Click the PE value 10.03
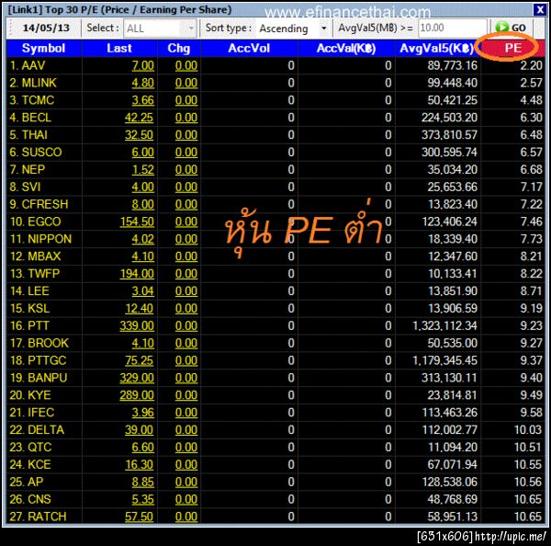Screen dimensions: 551x546 [x=528, y=429]
